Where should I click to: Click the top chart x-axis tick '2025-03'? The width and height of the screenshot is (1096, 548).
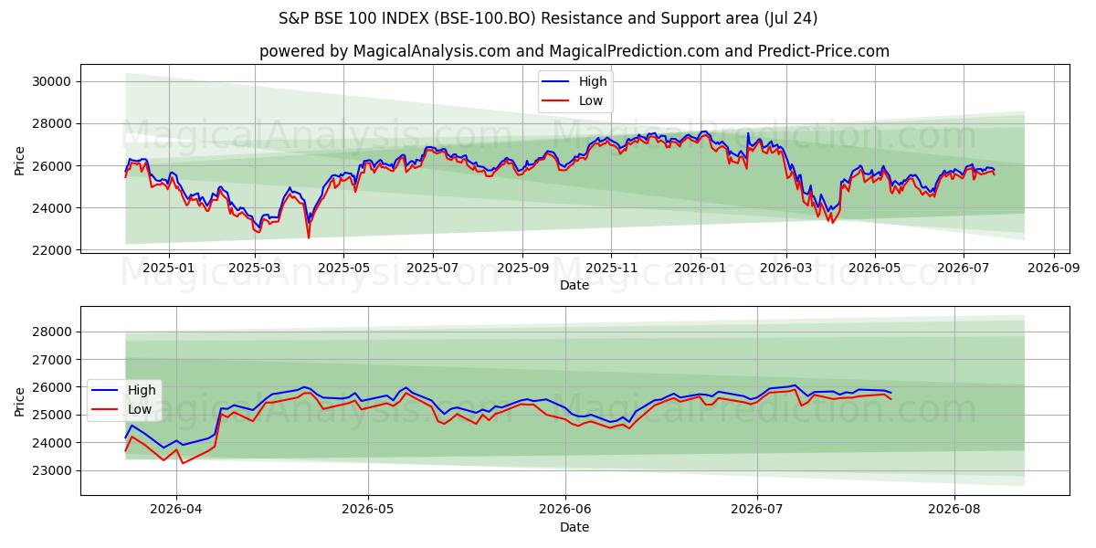(x=255, y=269)
